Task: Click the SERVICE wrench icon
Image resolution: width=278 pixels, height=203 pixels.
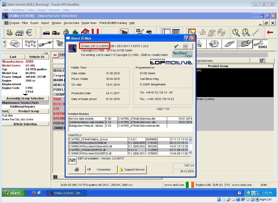Action: (260, 44)
